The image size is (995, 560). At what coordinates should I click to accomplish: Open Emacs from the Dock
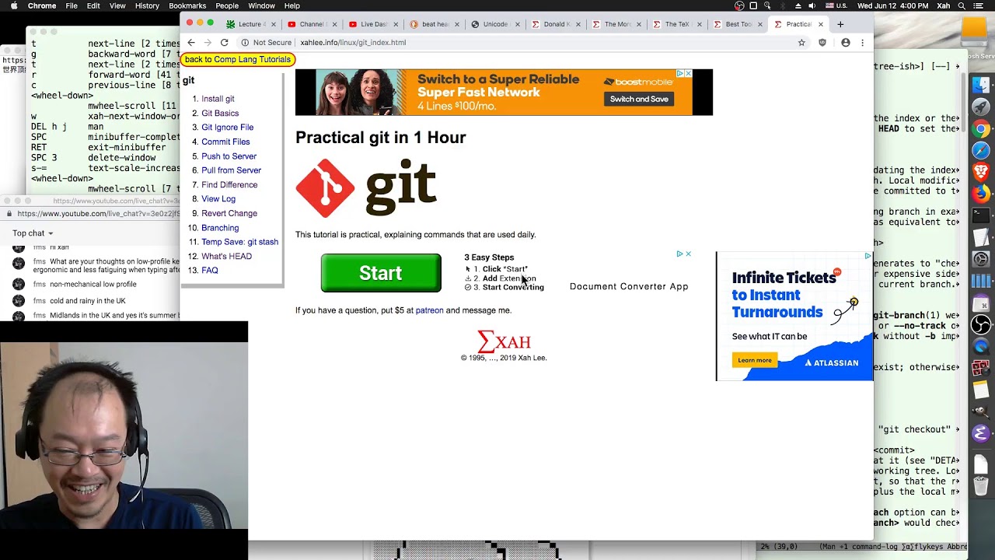point(980,434)
